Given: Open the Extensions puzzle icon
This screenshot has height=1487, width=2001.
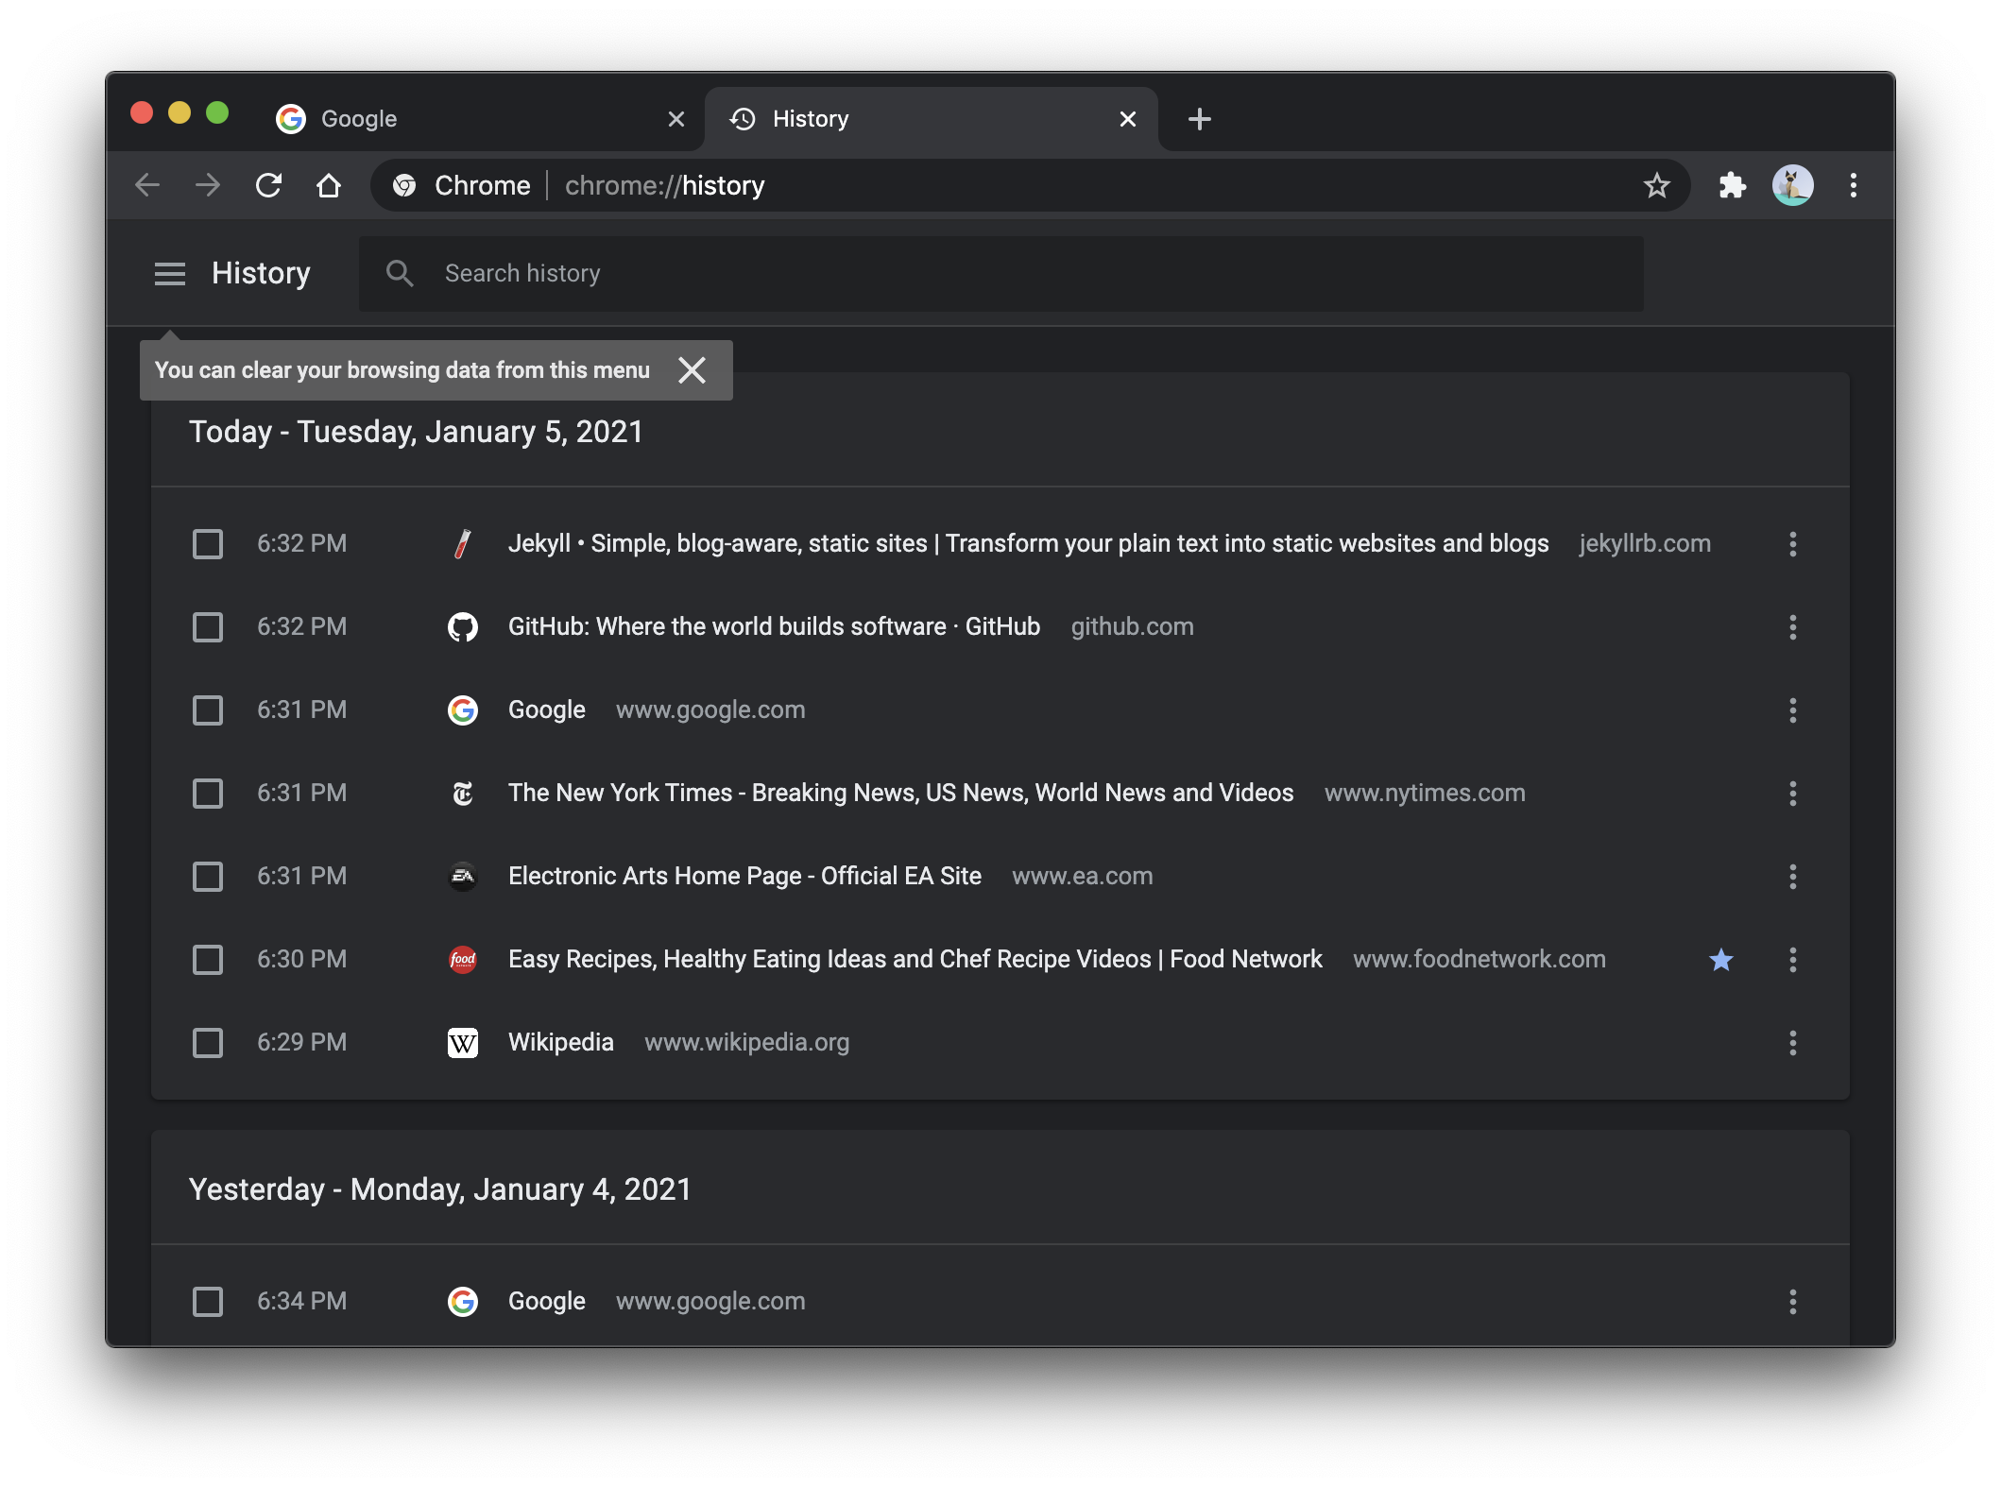Looking at the screenshot, I should coord(1732,185).
